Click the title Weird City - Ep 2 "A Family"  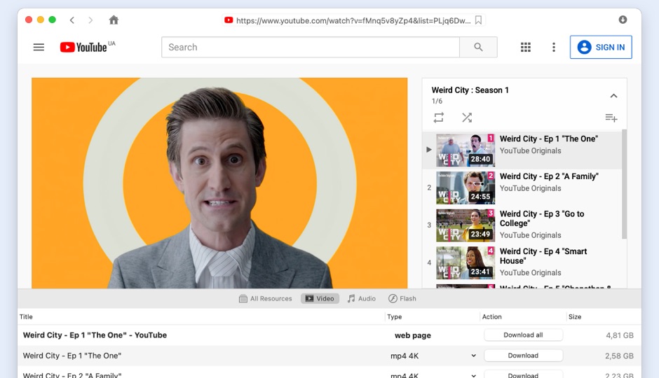pos(549,176)
